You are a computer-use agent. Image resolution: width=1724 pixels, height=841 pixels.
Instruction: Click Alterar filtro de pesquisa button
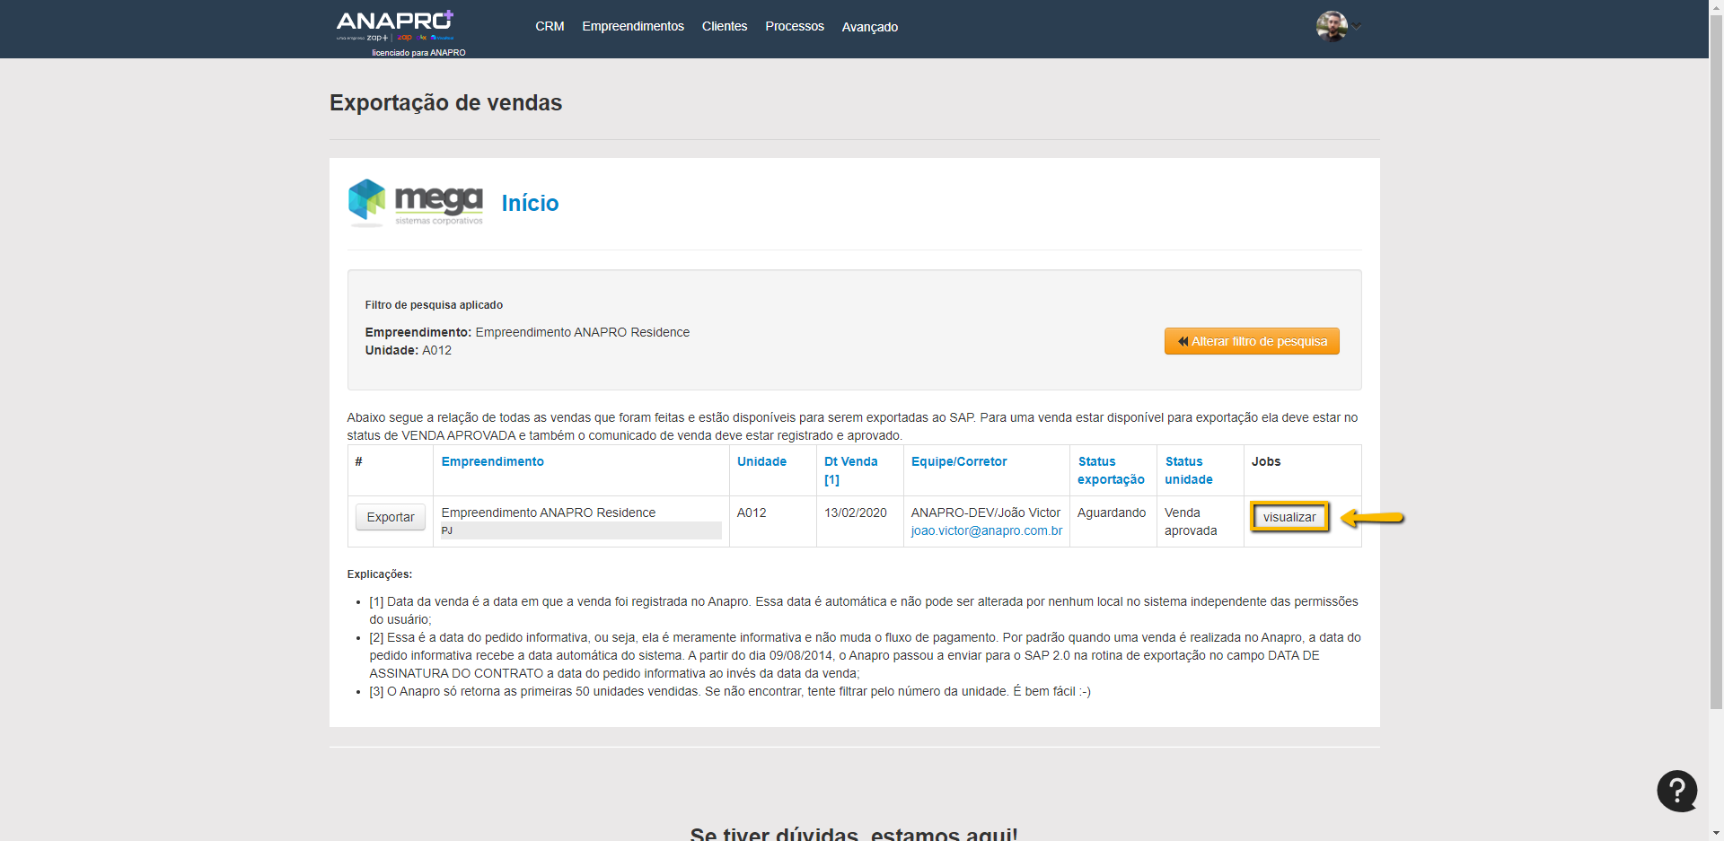(x=1251, y=341)
